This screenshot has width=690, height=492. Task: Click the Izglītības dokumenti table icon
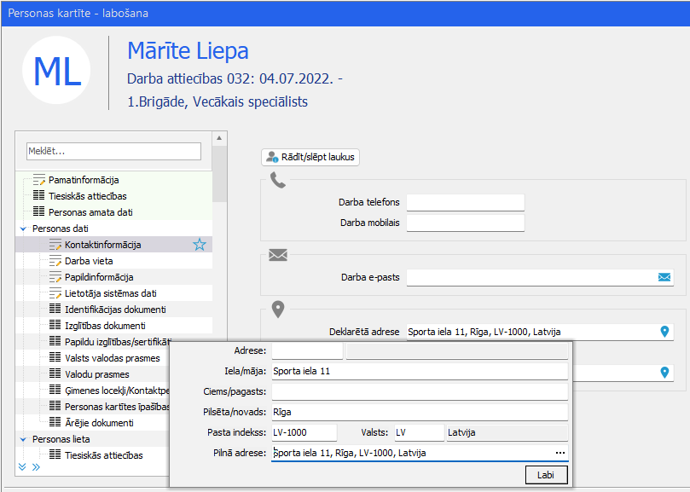click(55, 325)
